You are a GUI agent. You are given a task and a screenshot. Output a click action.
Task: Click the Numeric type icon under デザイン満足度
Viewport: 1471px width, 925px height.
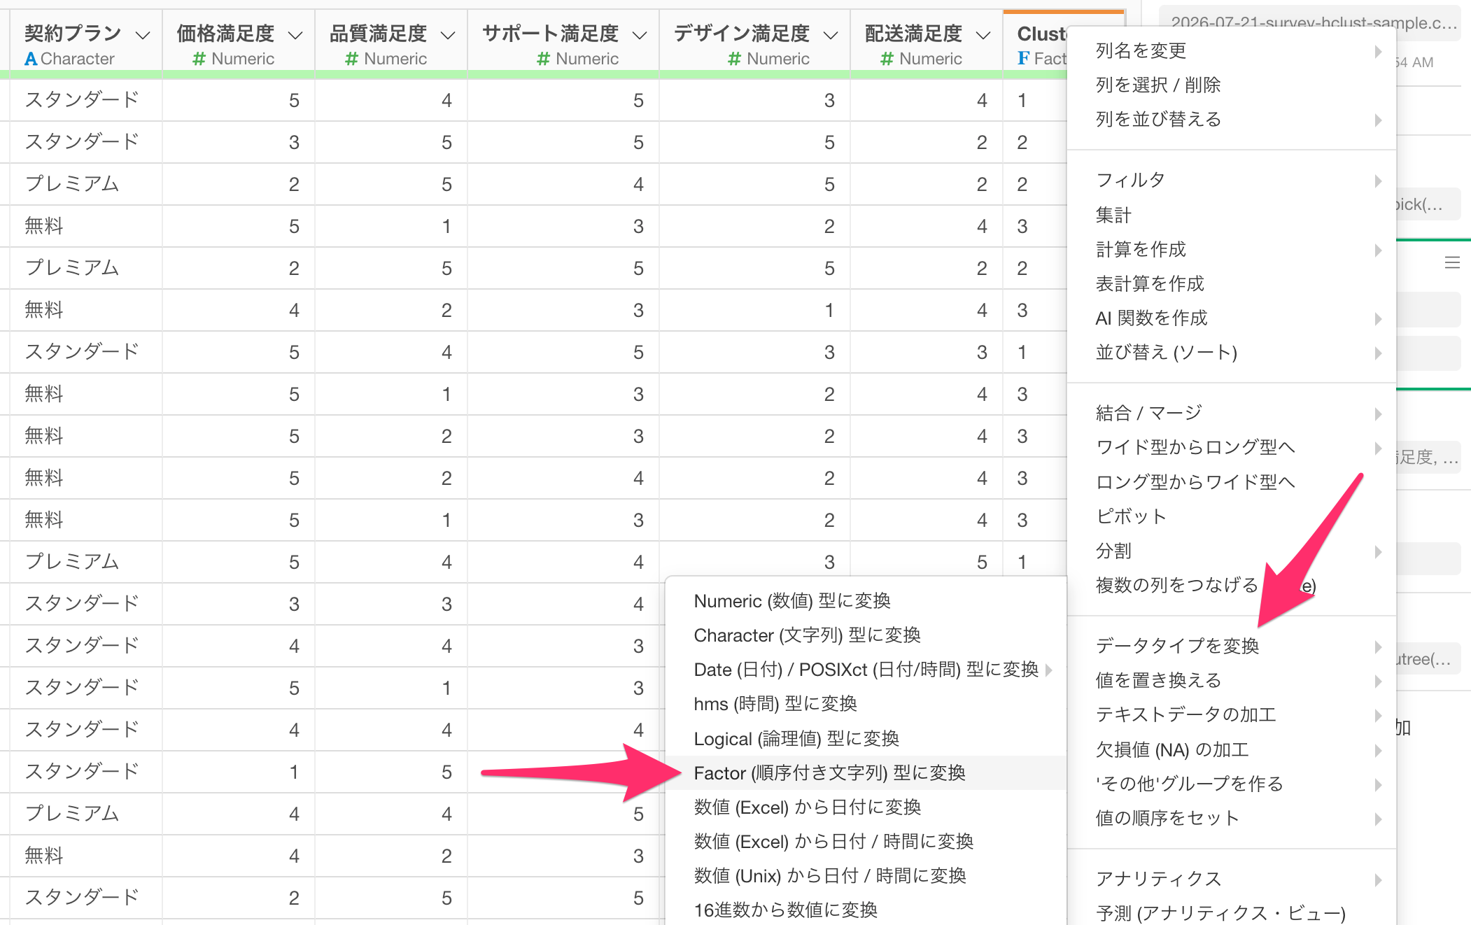734,59
